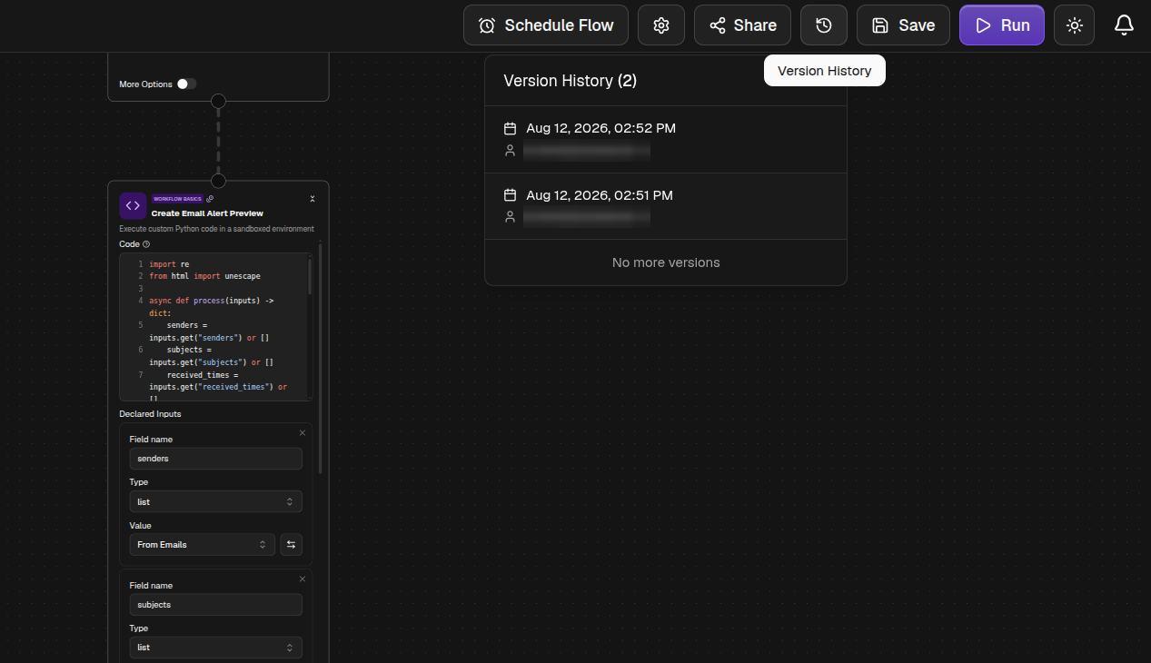Remove the subjects declared input
The height and width of the screenshot is (663, 1151).
[x=303, y=579]
